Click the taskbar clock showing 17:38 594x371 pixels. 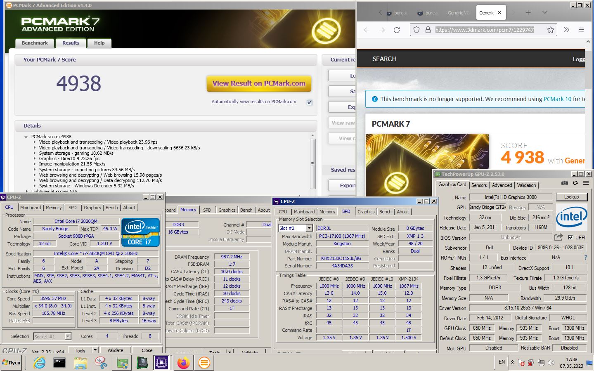click(x=571, y=363)
